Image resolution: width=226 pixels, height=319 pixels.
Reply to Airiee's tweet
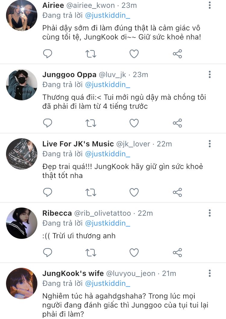click(x=48, y=54)
